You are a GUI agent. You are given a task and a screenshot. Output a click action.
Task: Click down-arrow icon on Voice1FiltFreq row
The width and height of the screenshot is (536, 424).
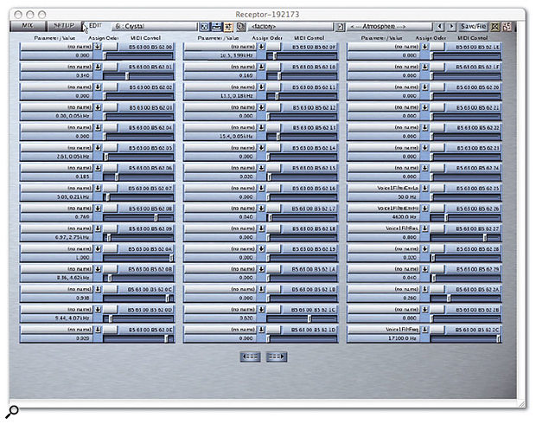[424, 329]
